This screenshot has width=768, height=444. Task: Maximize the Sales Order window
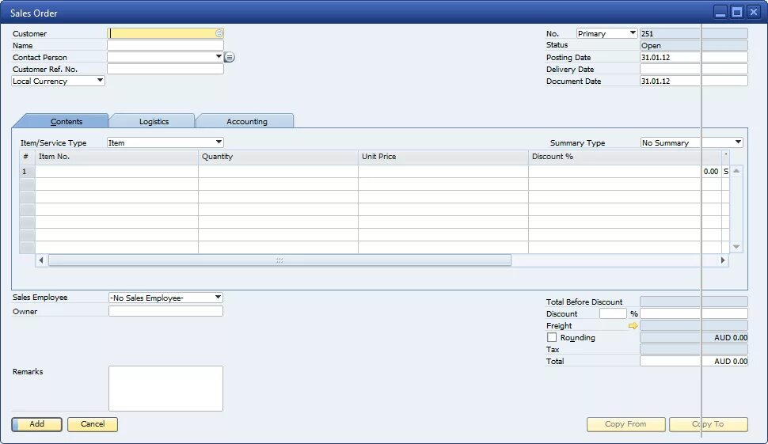[x=736, y=12]
